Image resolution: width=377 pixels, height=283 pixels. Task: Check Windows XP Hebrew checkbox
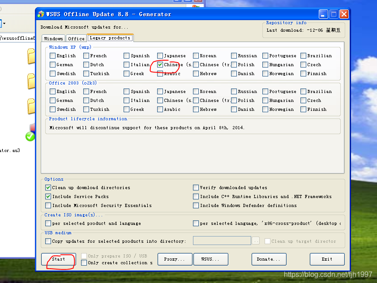(196, 73)
